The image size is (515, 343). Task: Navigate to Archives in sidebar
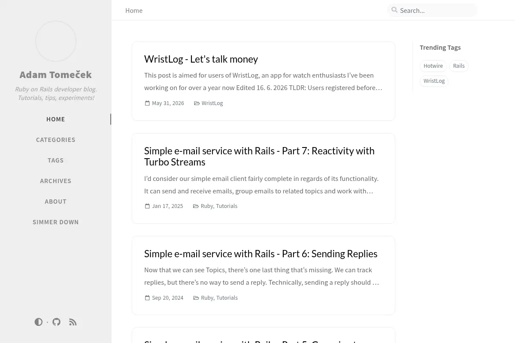click(x=56, y=181)
